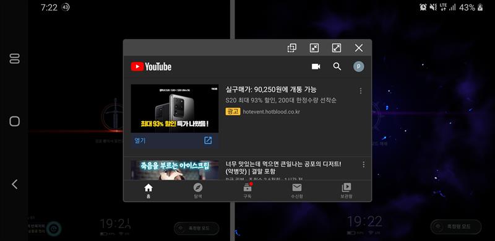This screenshot has height=241, width=495.
Task: Adjust popup window opacity icon
Action: click(291, 48)
